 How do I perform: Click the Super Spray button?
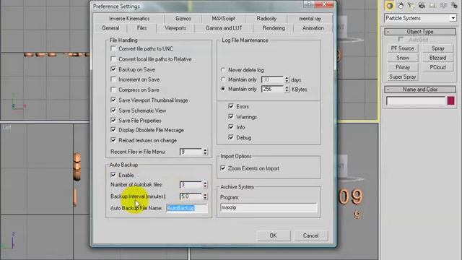click(x=403, y=77)
